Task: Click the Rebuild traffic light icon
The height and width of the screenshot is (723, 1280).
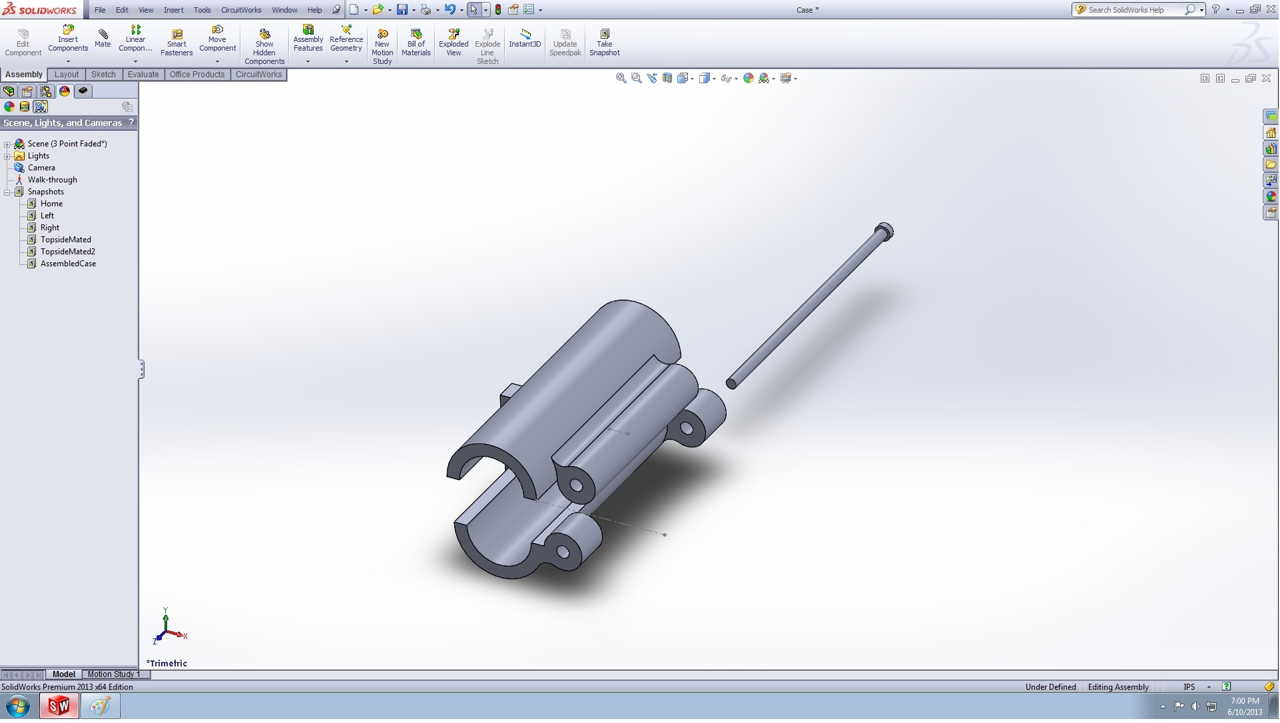Action: [498, 10]
